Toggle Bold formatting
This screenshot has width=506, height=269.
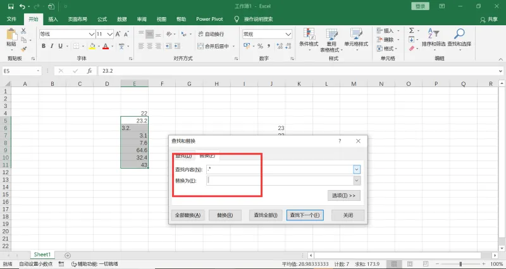(x=44, y=46)
